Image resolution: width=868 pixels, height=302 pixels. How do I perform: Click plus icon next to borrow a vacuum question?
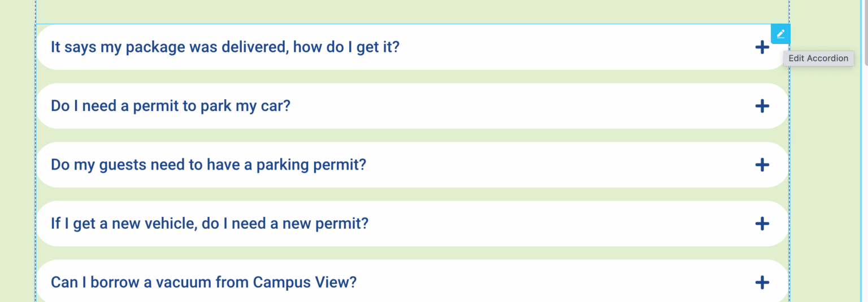[x=762, y=282]
